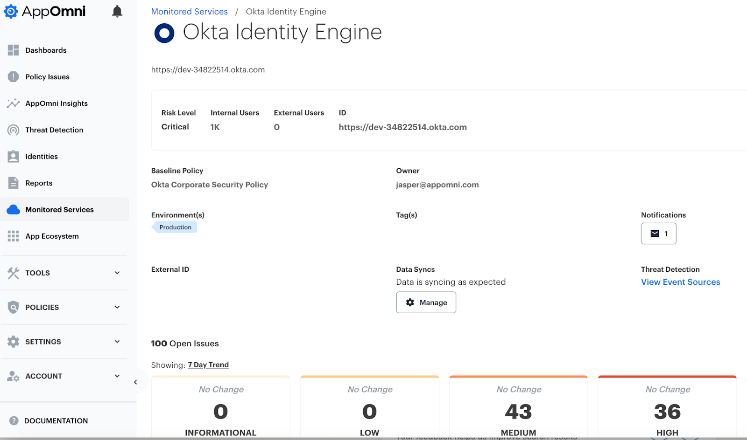Open the App Ecosystem grid
The image size is (747, 440).
coord(52,236)
